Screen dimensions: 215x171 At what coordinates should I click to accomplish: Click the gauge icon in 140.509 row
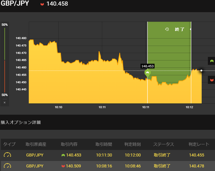point(7,166)
